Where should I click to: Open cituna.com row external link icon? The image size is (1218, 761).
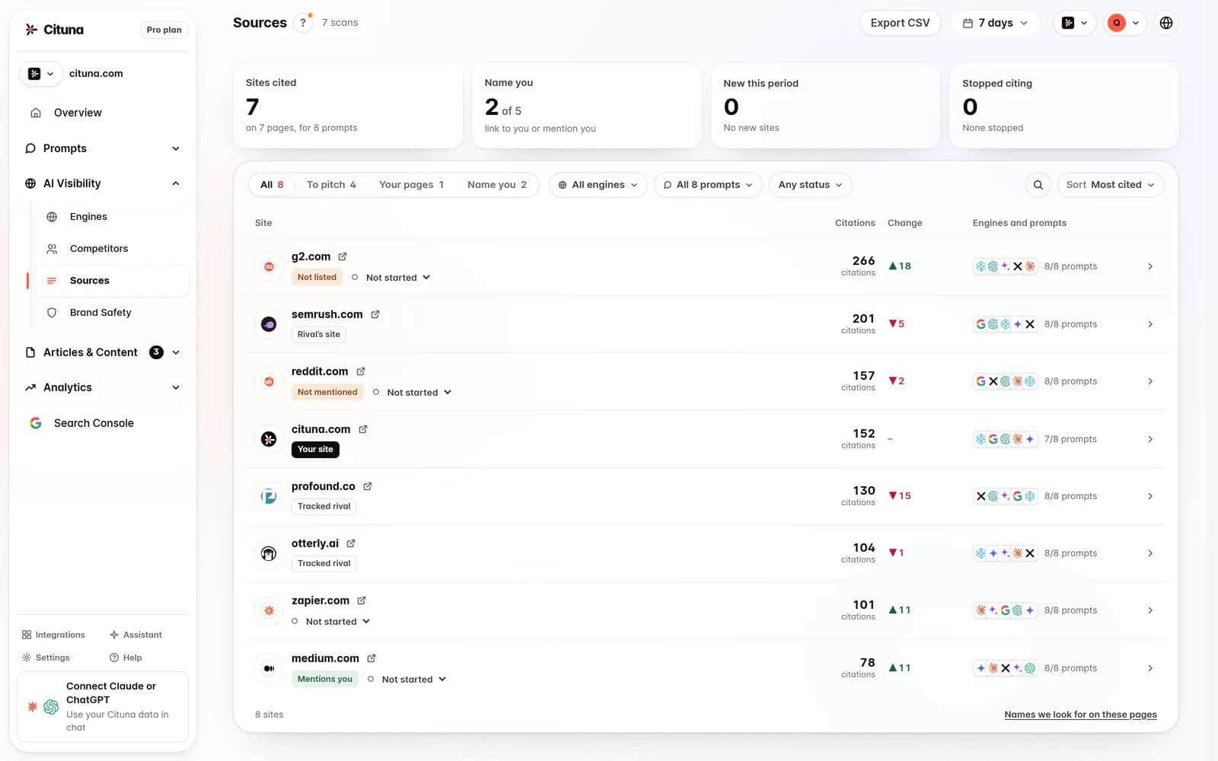(363, 429)
